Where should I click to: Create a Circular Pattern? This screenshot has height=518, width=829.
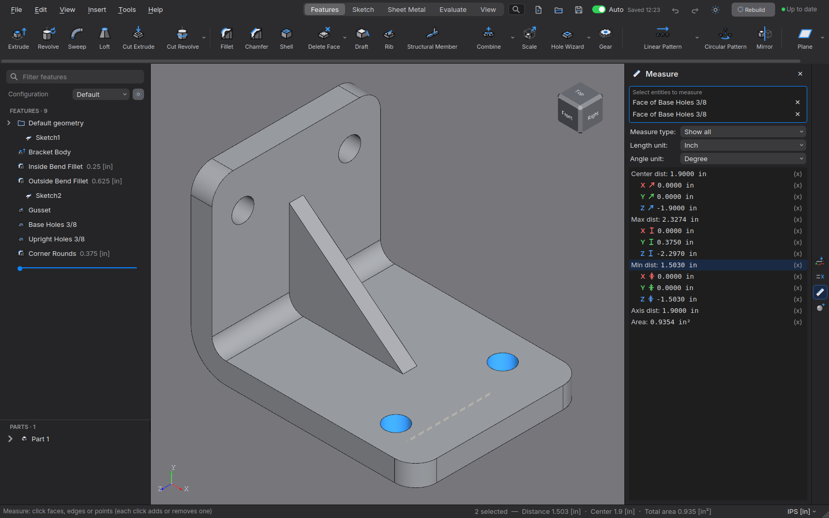(x=725, y=39)
